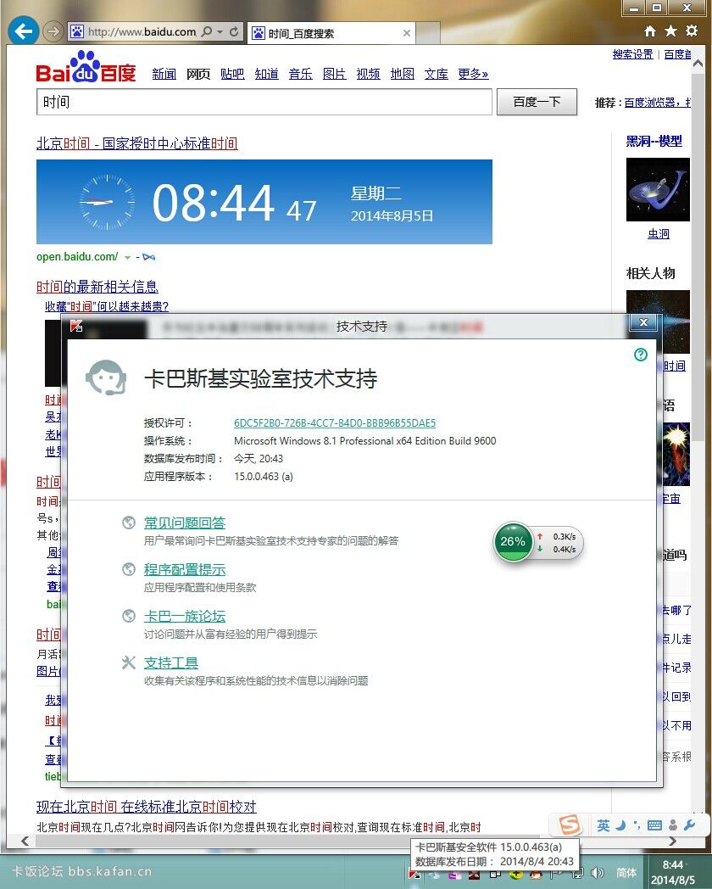Open 北京时间 - 国家授时中心标准时间 result
712x889 pixels.
pyautogui.click(x=137, y=143)
